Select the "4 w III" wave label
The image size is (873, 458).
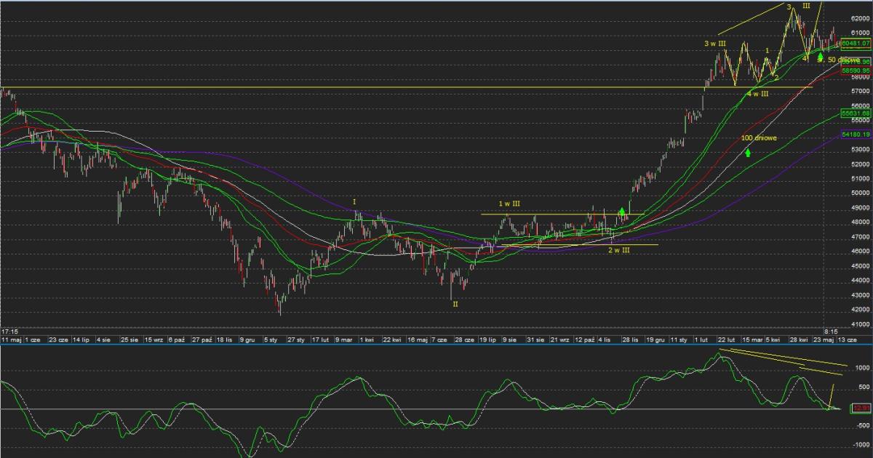[757, 95]
